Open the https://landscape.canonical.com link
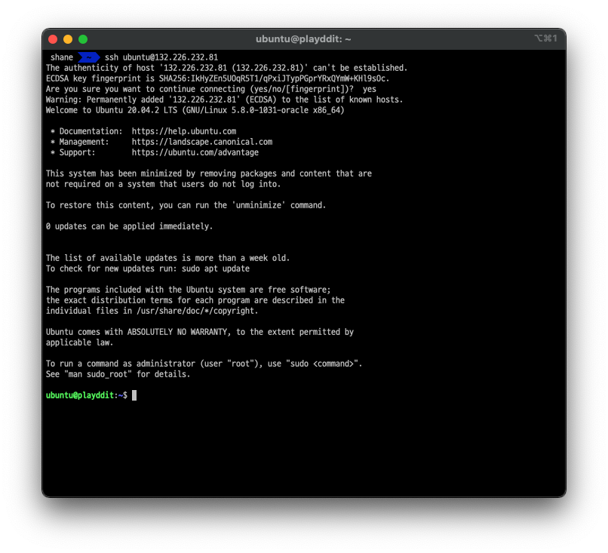 pos(202,142)
